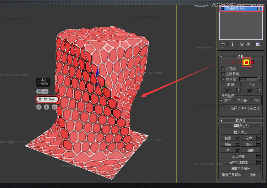The width and height of the screenshot is (267, 188).
Task: Expand 可编辑多边形 stack entry plus
Action: [x=222, y=8]
